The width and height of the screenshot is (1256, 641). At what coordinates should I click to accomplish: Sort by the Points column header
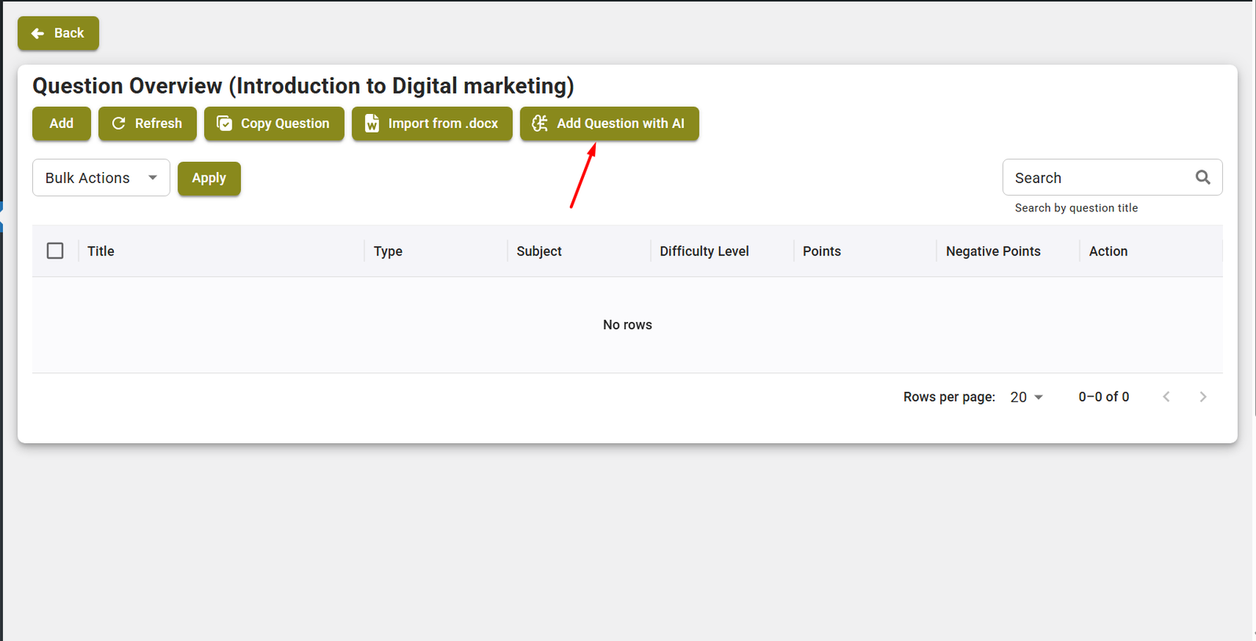[x=822, y=251]
